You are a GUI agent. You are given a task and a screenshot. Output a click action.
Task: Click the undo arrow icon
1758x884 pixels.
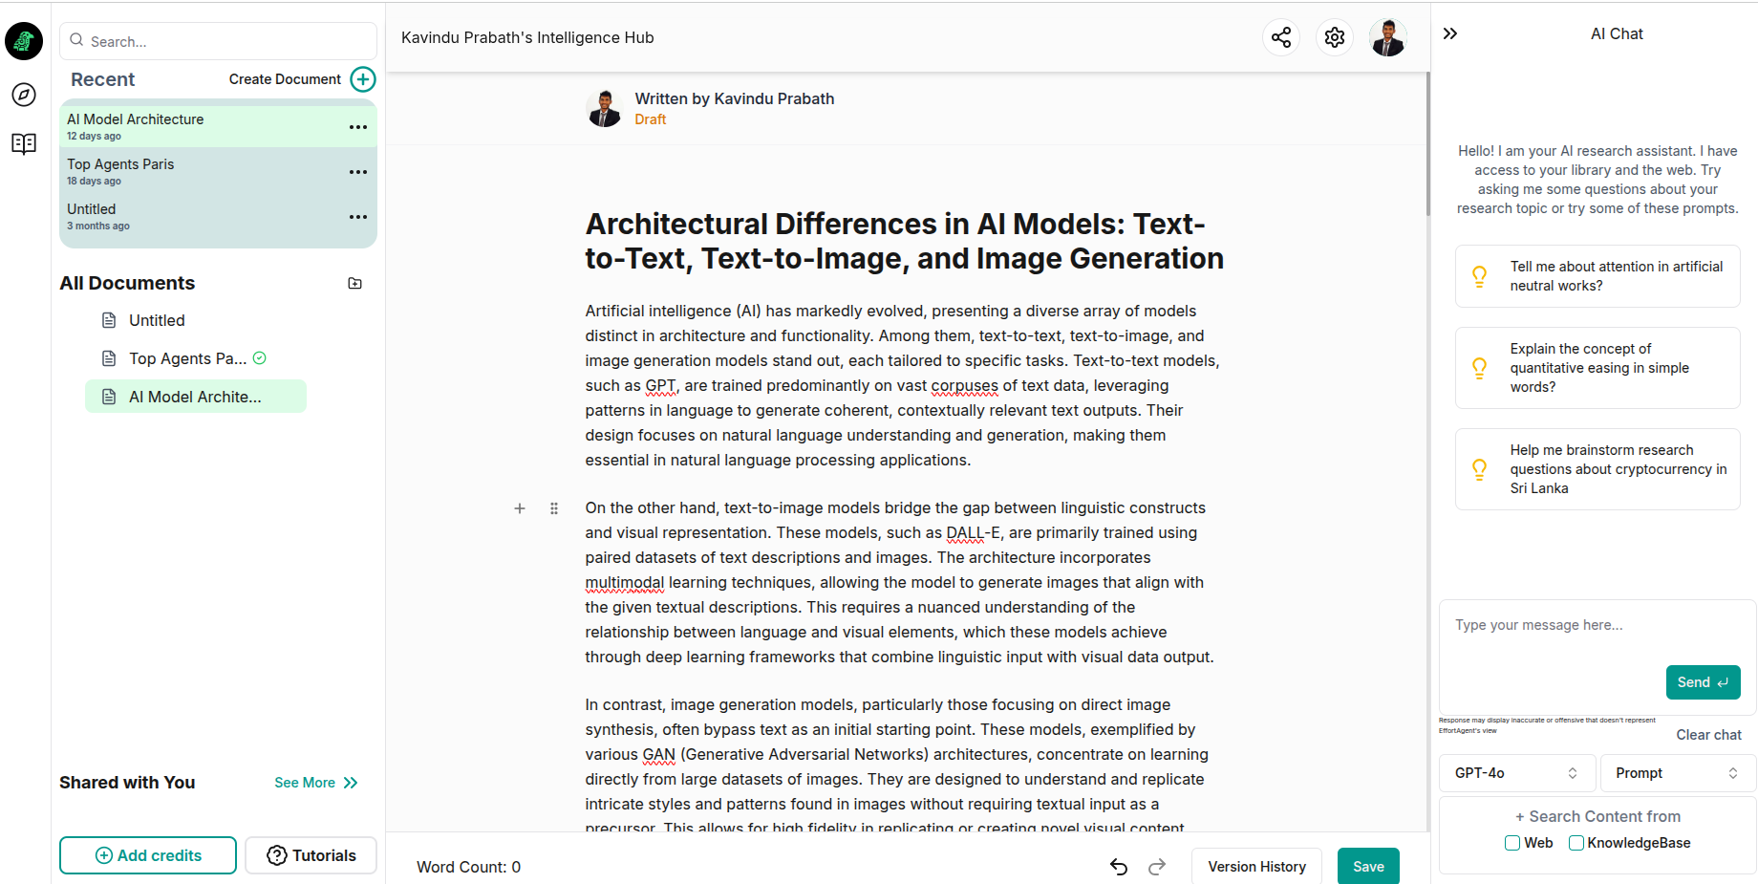(1119, 867)
